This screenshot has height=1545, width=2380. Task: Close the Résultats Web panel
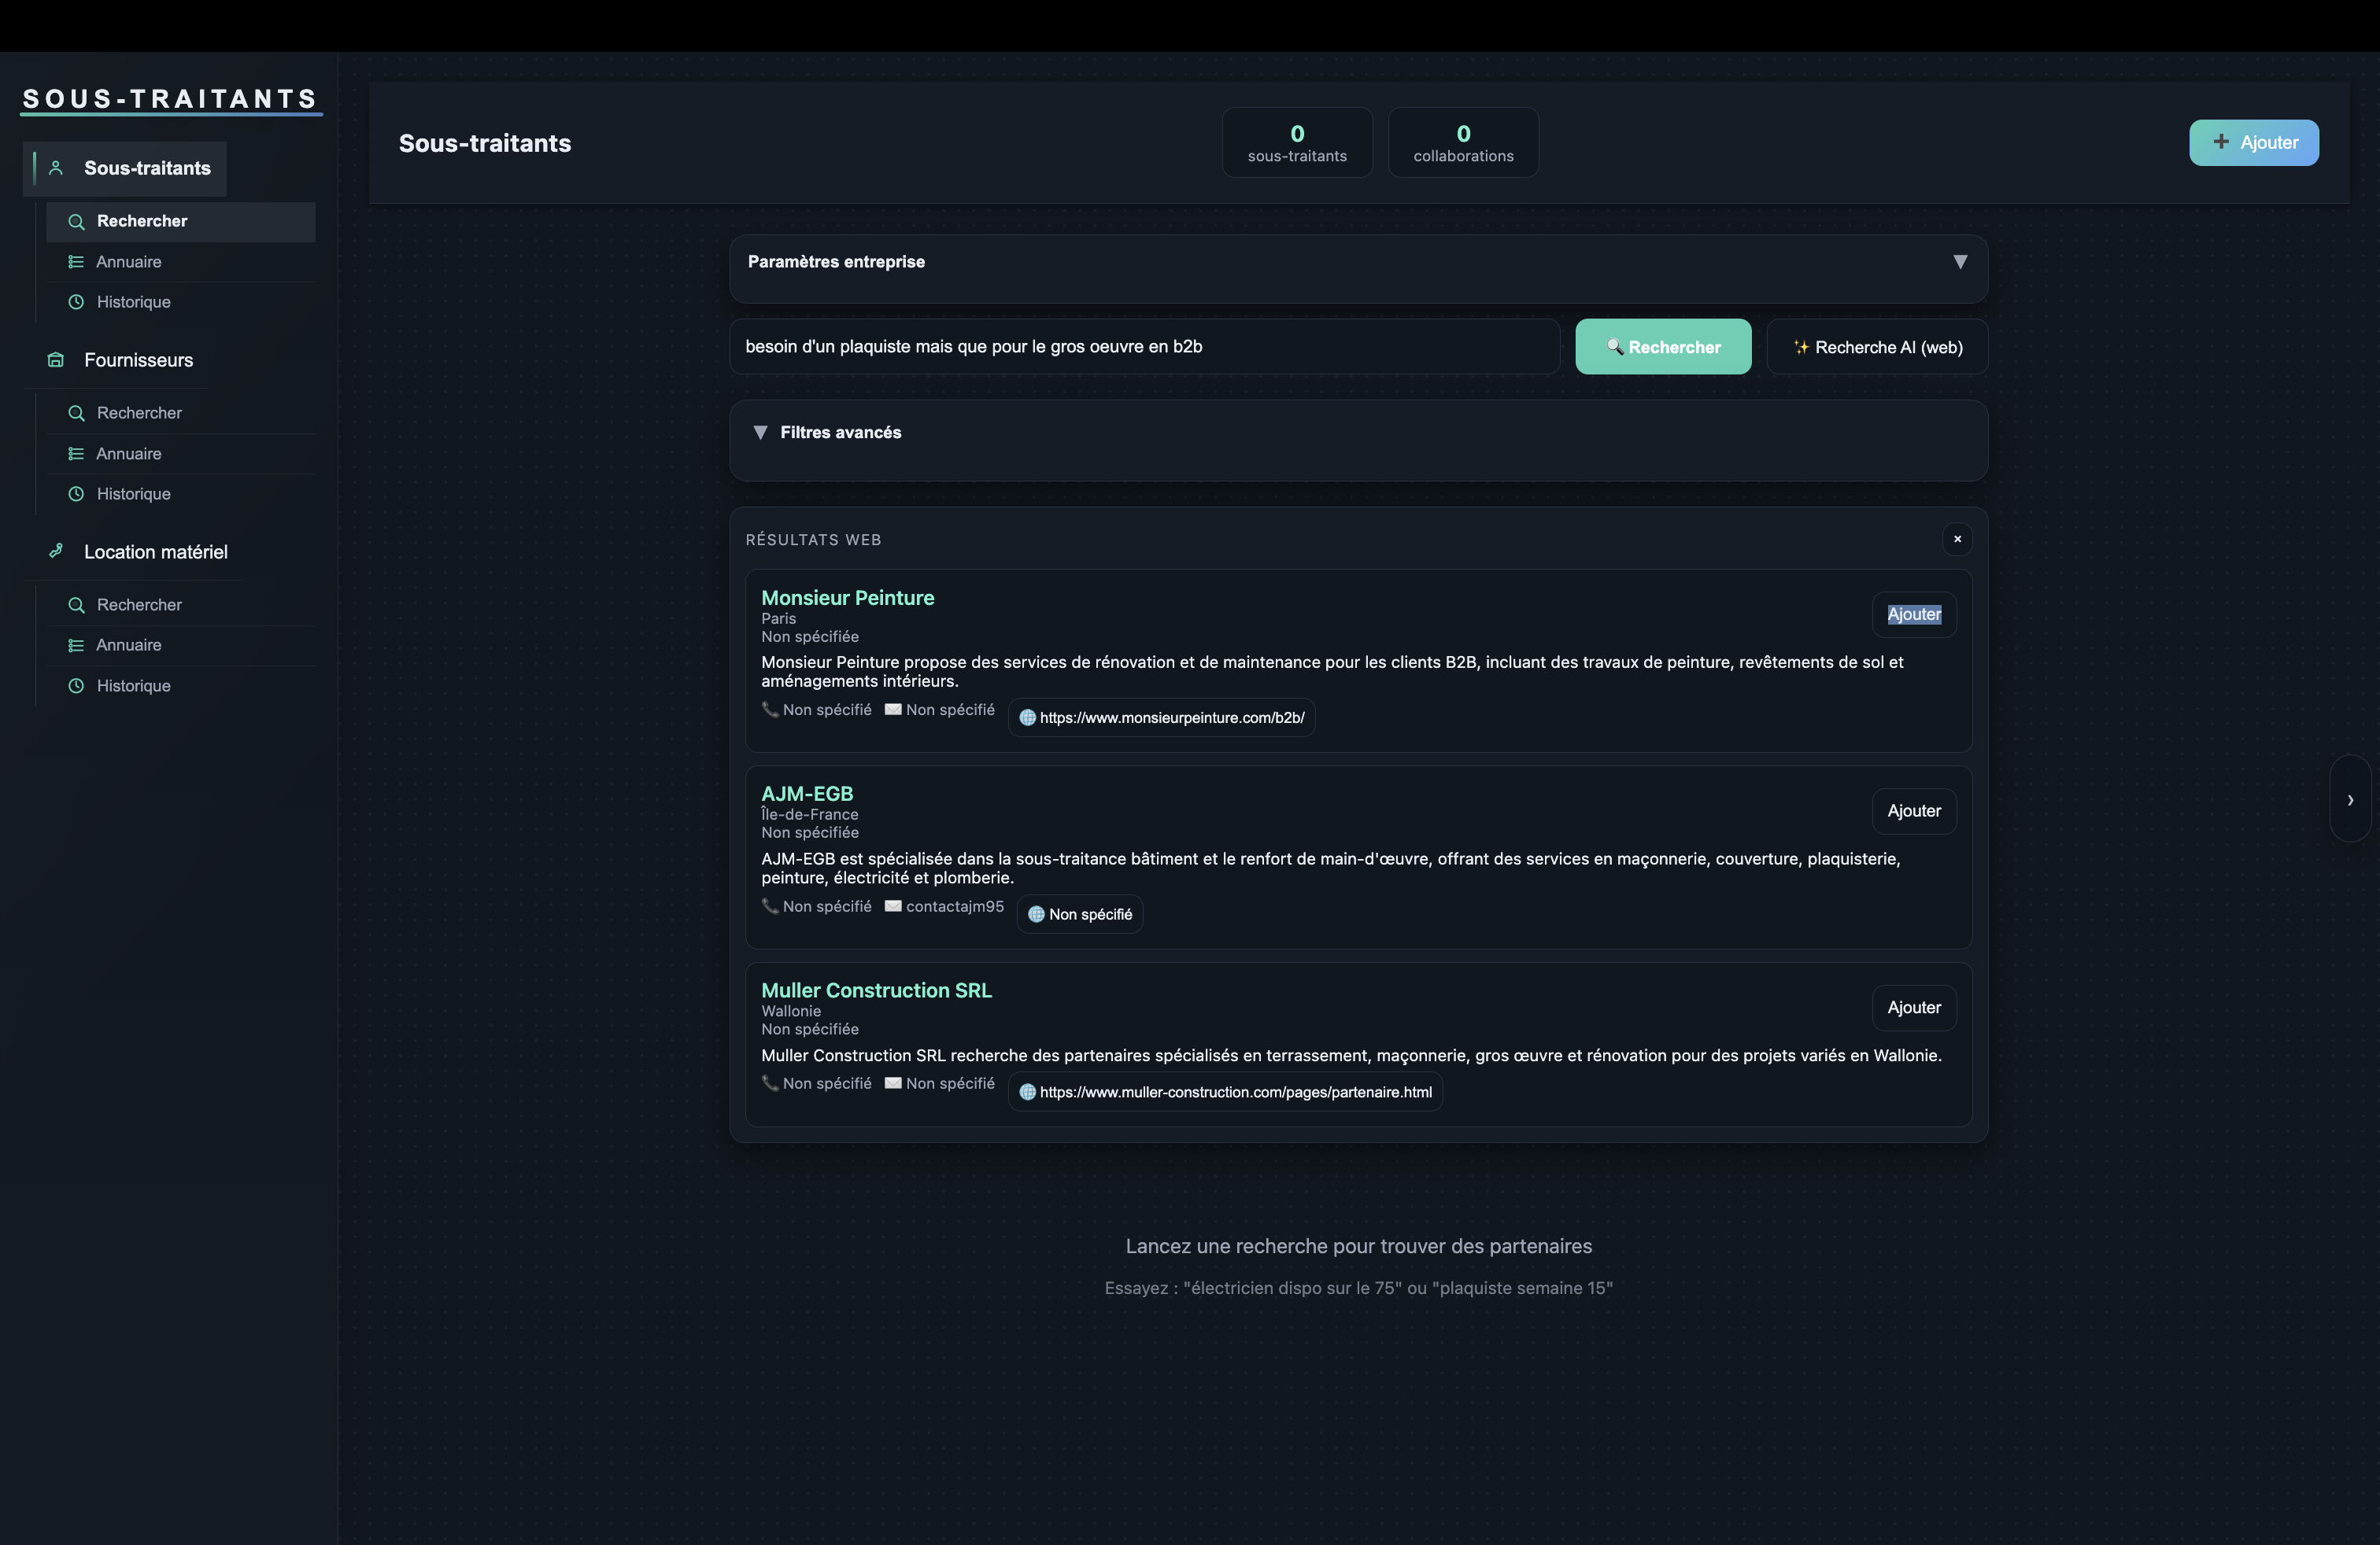(1957, 540)
